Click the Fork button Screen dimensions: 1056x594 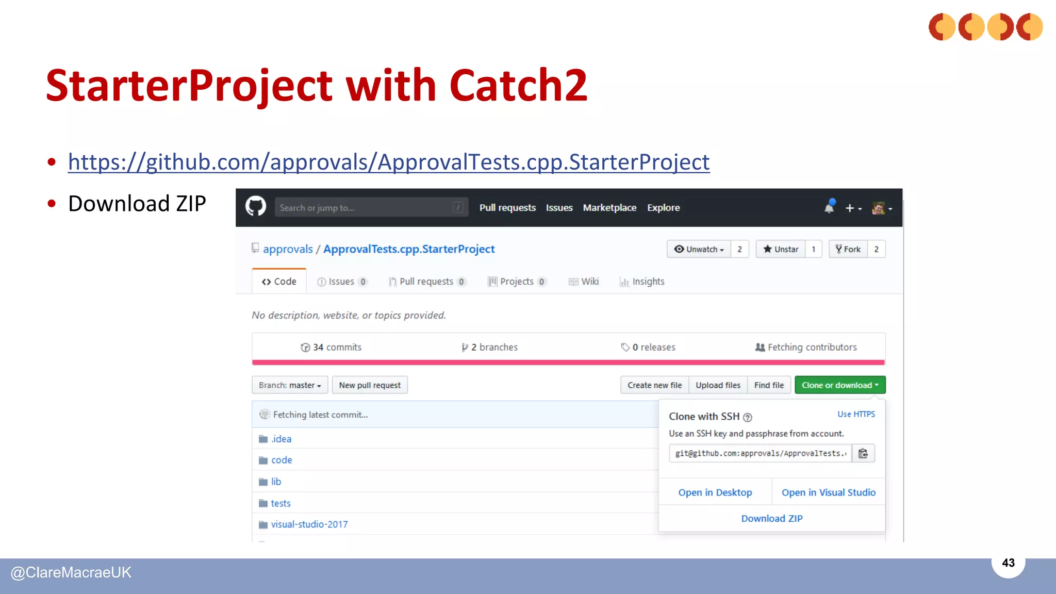[x=848, y=249]
